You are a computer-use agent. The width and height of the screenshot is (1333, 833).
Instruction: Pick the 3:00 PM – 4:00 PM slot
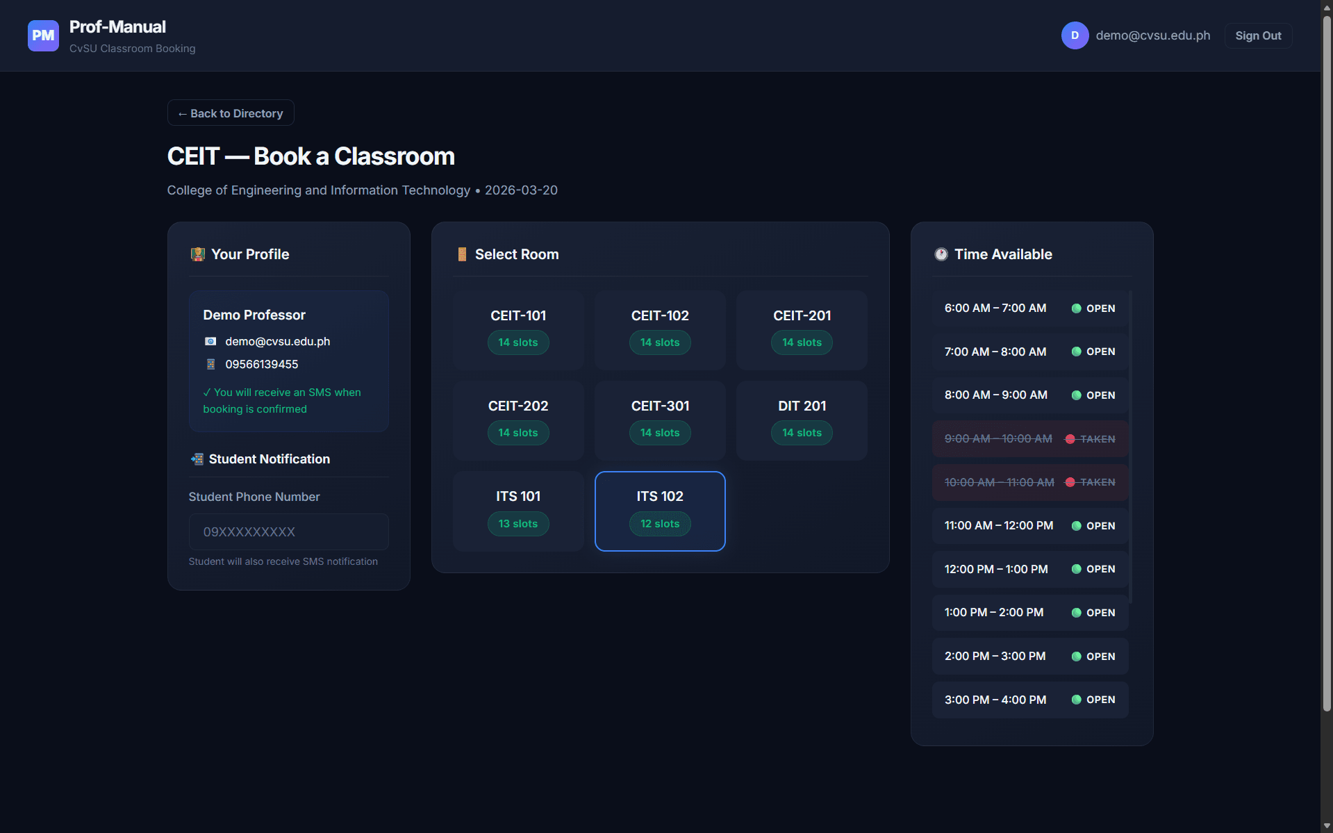coord(1029,700)
